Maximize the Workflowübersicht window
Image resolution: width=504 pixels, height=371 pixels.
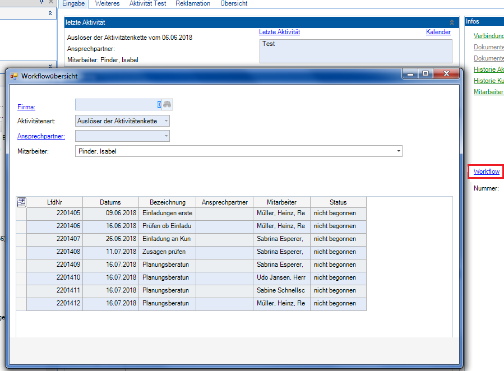point(426,74)
